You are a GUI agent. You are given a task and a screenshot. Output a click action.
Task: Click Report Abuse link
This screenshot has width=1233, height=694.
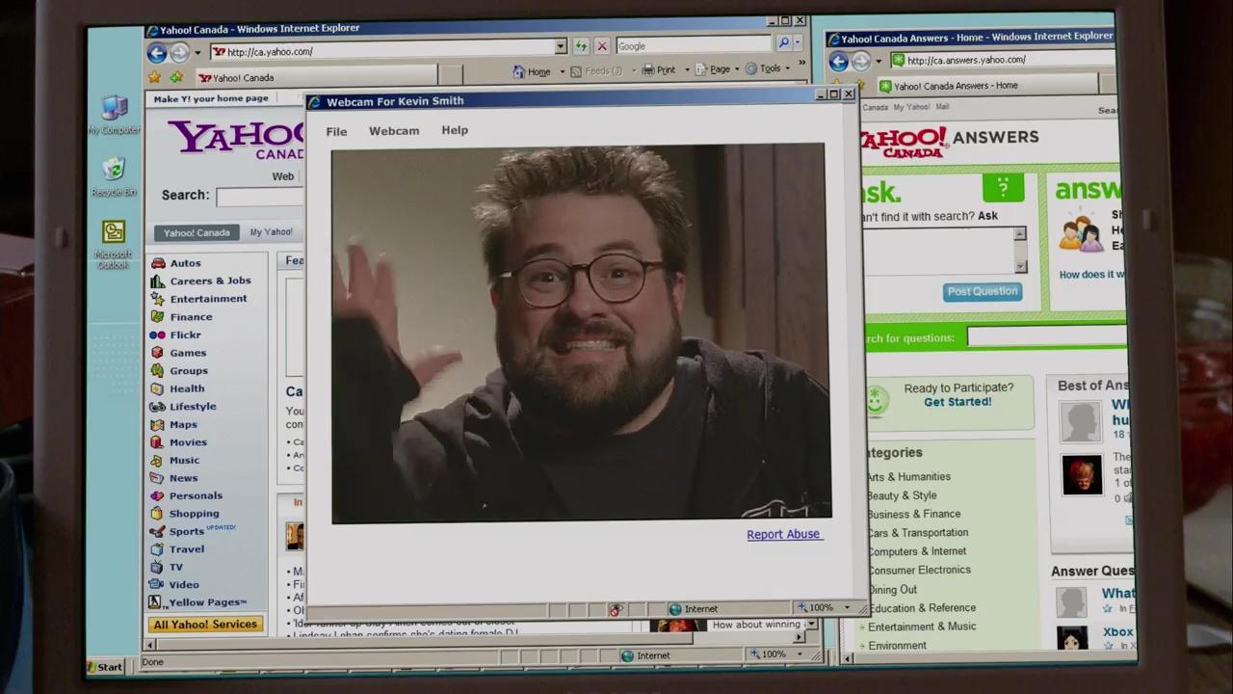tap(783, 534)
